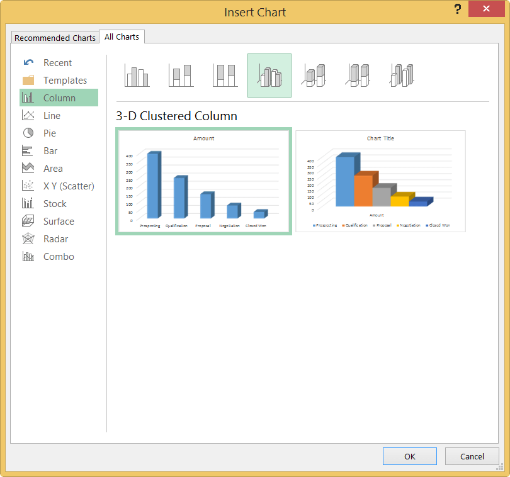Select the 100% Stacked Column subtype icon
The height and width of the screenshot is (477, 510).
click(x=225, y=76)
